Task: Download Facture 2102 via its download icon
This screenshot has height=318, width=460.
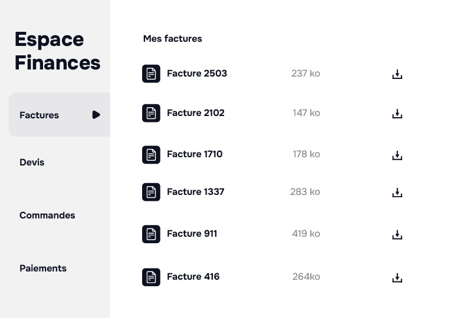Action: [x=397, y=114]
